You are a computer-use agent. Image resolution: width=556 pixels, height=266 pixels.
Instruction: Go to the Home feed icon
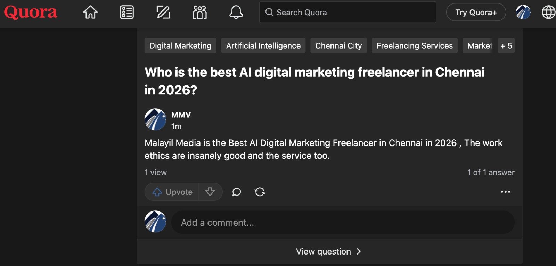pyautogui.click(x=90, y=13)
